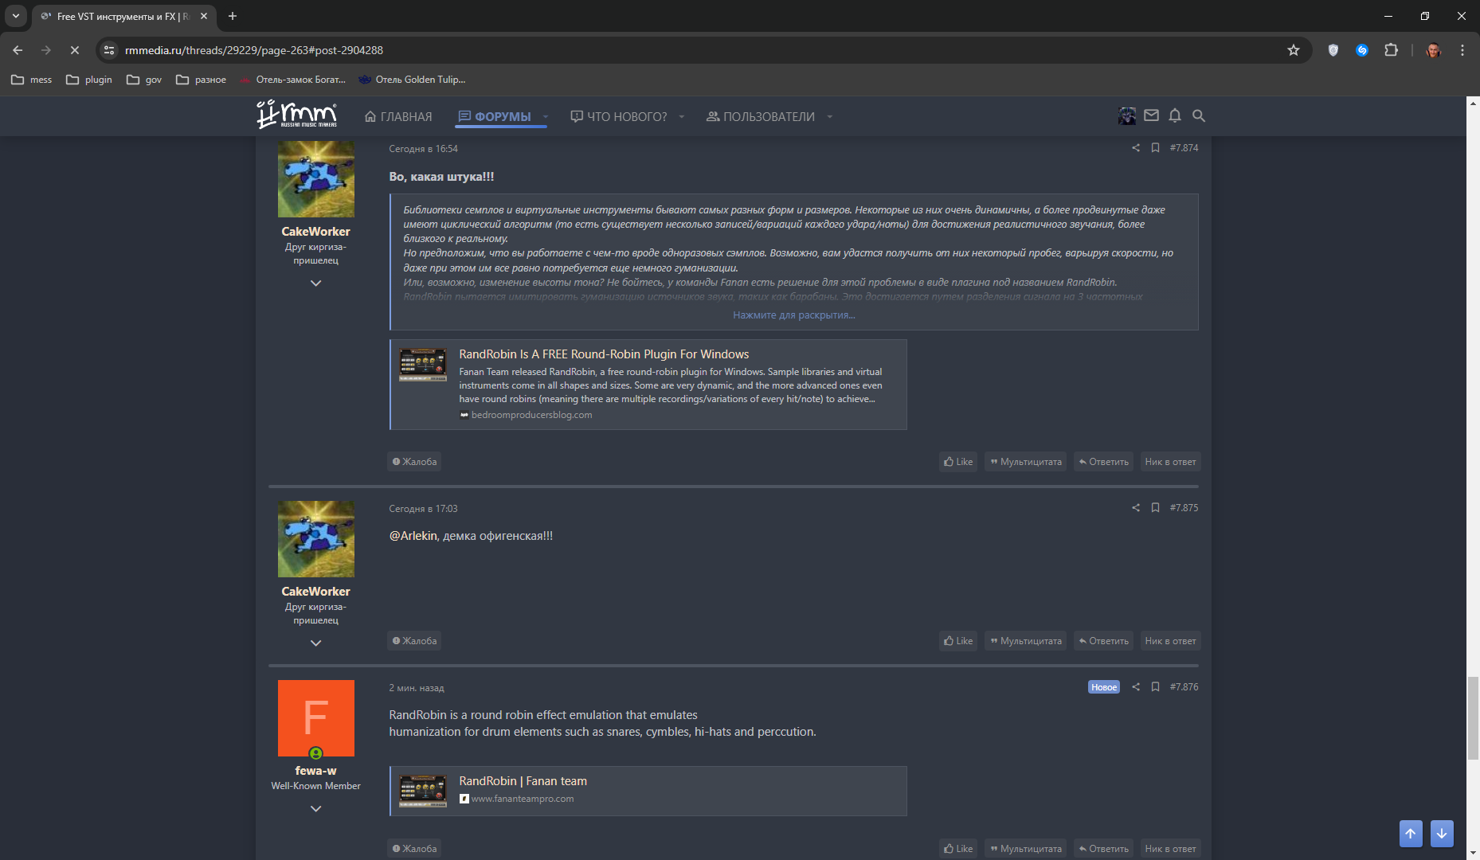Open the shield extension icon
Image resolution: width=1480 pixels, height=860 pixels.
[x=1333, y=50]
